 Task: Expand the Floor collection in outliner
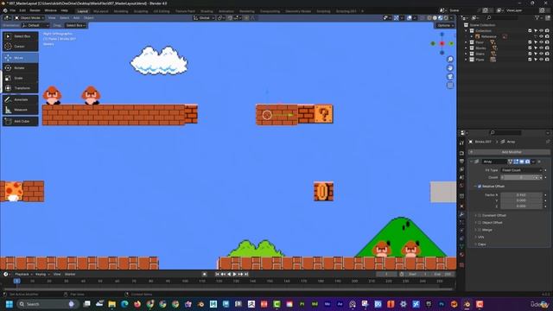[x=467, y=42]
